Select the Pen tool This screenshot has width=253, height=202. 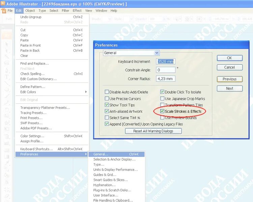pos(7,70)
